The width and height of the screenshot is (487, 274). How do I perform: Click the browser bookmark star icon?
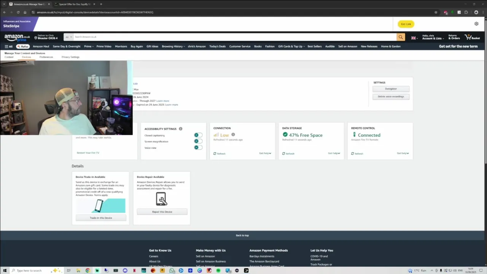(436, 12)
